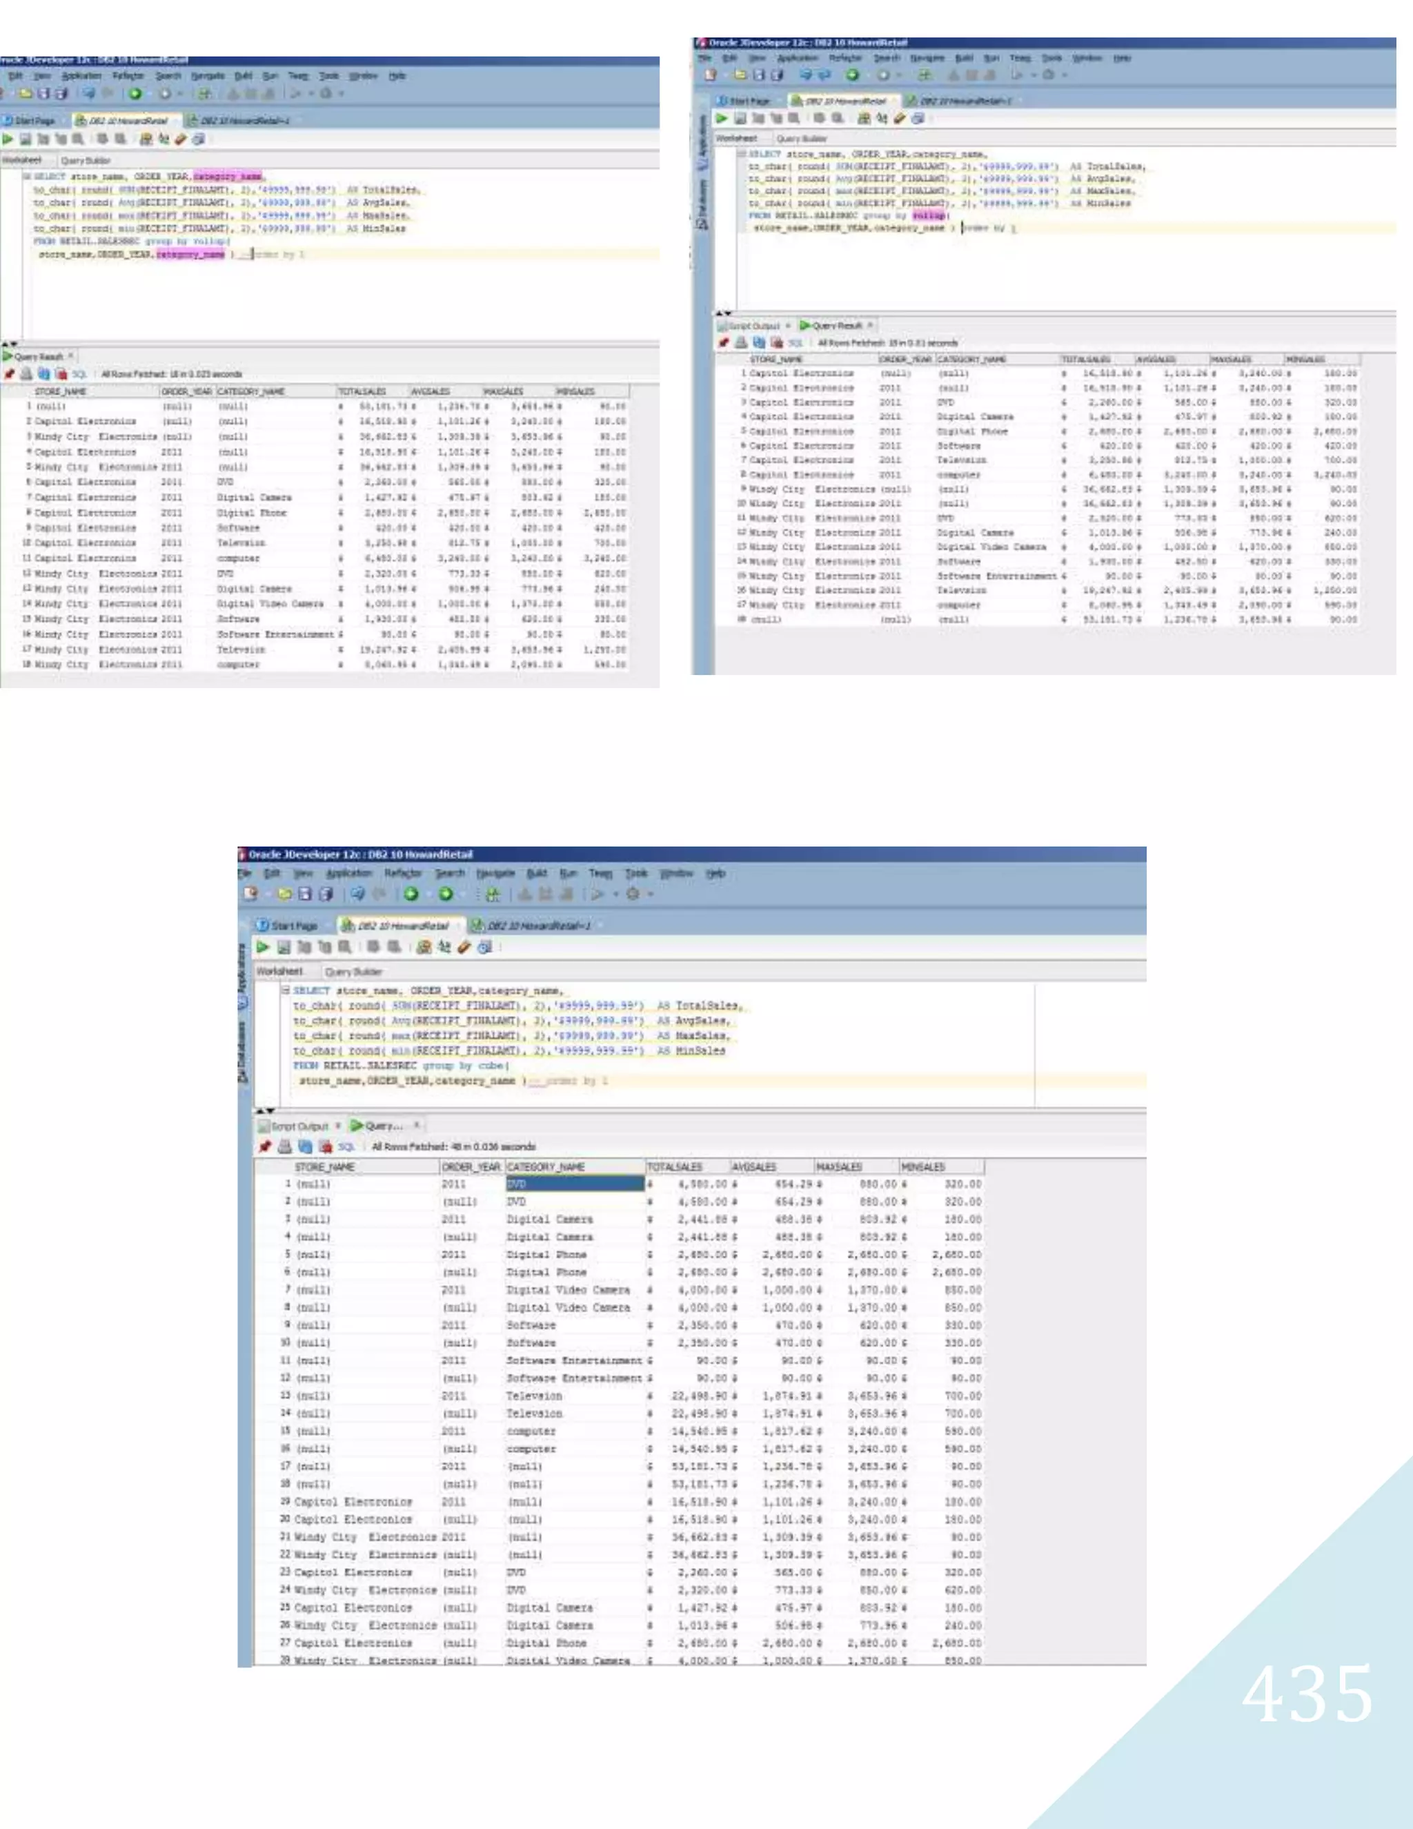
Task: Switch to Start Page tab in bottom window
Action: pyautogui.click(x=286, y=926)
